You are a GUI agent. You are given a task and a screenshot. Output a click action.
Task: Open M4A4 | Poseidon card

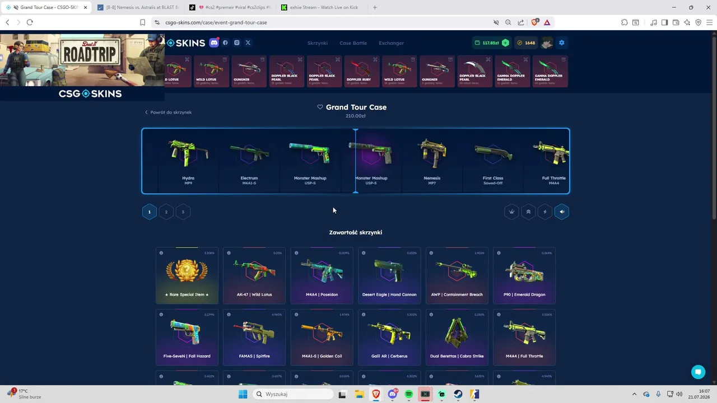tap(322, 275)
